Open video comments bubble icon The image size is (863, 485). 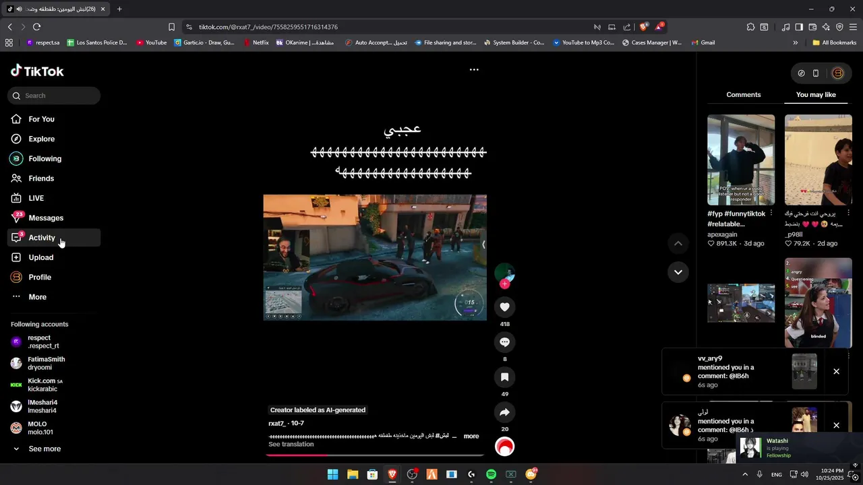pos(504,342)
